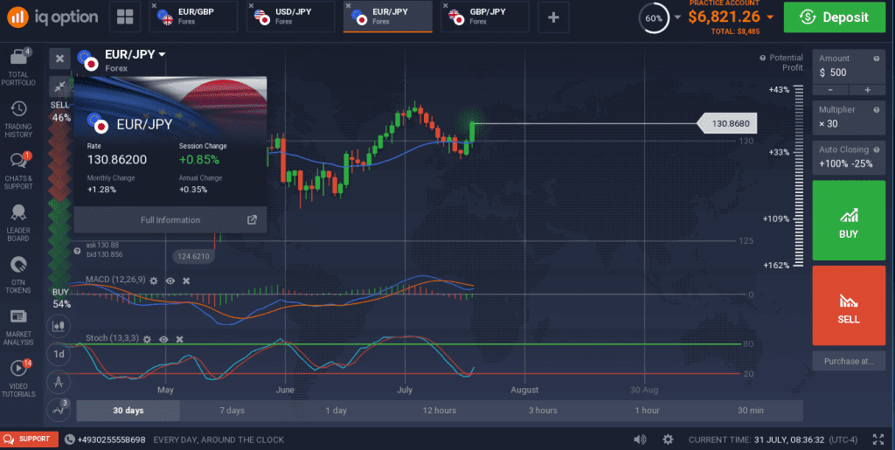Viewport: 895px width, 450px height.
Task: Click the red SELL button
Action: pos(849,306)
